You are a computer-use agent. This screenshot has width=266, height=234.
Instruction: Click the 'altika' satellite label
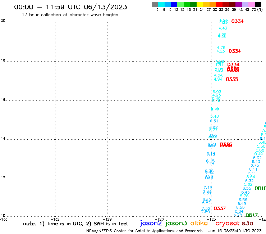[x=199, y=223]
